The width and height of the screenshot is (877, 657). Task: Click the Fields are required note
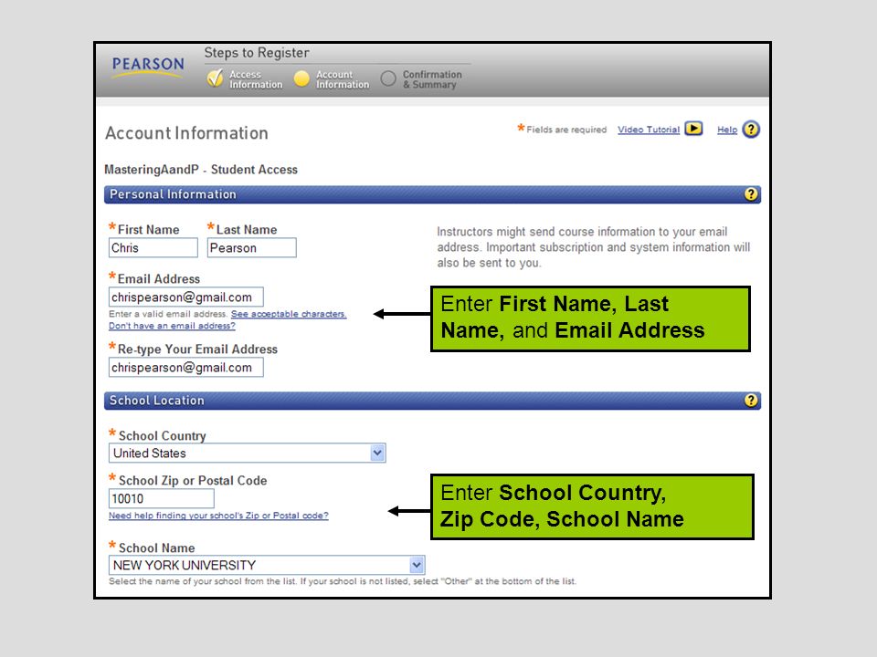(x=562, y=129)
